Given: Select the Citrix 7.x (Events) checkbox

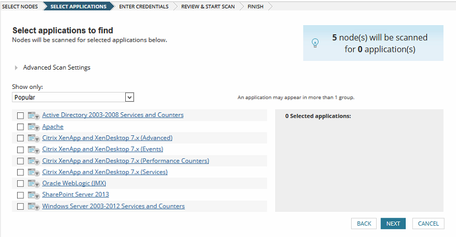Looking at the screenshot, I should pos(20,150).
